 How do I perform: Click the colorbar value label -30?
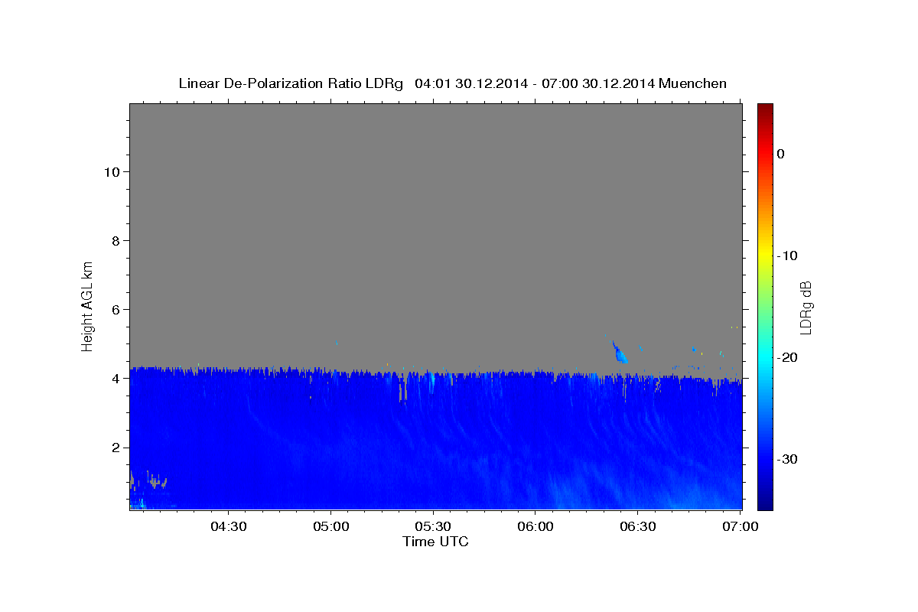point(788,459)
